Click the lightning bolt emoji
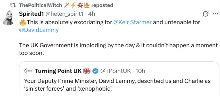The image size is (220, 96). (x=73, y=5)
